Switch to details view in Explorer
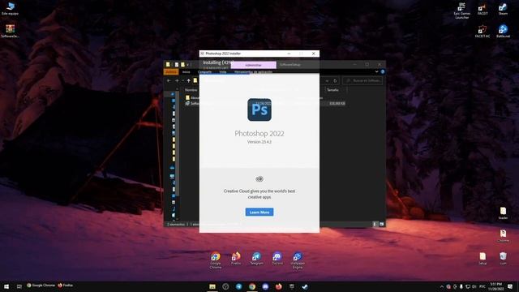 pos(375,224)
